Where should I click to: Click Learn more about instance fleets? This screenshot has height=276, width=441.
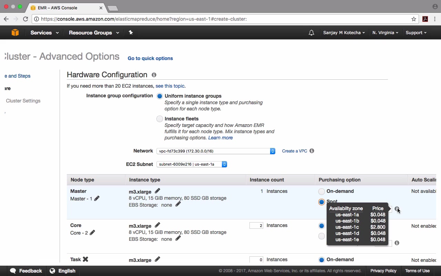click(x=220, y=138)
